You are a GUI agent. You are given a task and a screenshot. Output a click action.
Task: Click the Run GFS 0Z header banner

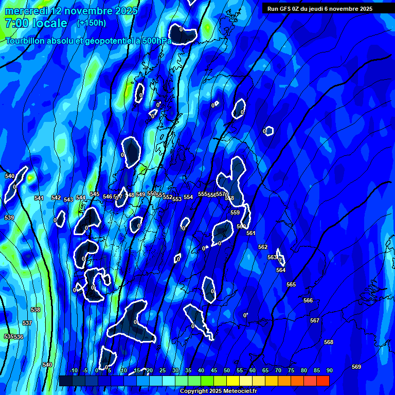click(x=320, y=9)
